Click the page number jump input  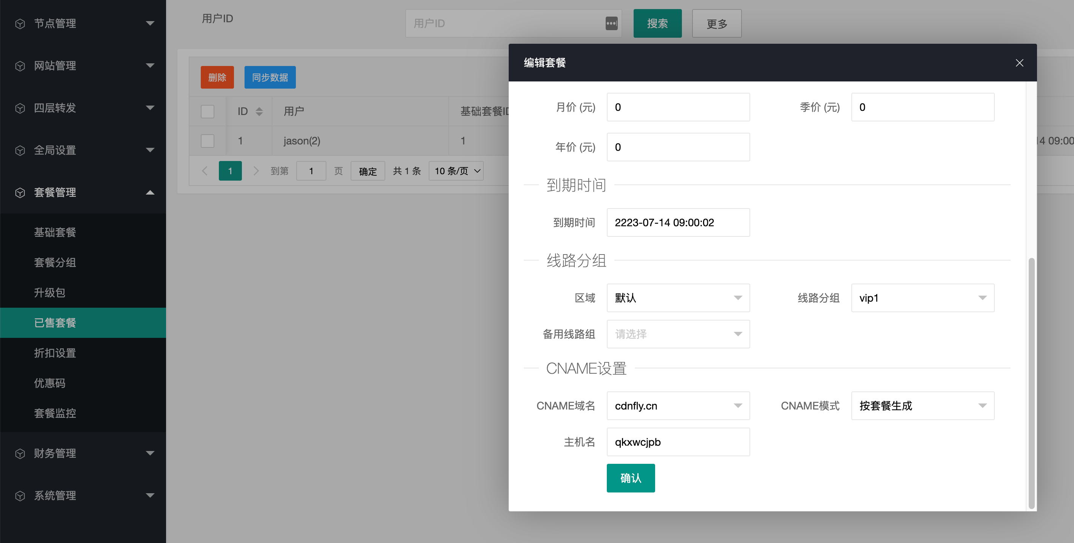(311, 171)
